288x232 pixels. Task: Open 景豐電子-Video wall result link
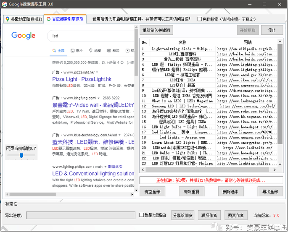[x=93, y=105]
